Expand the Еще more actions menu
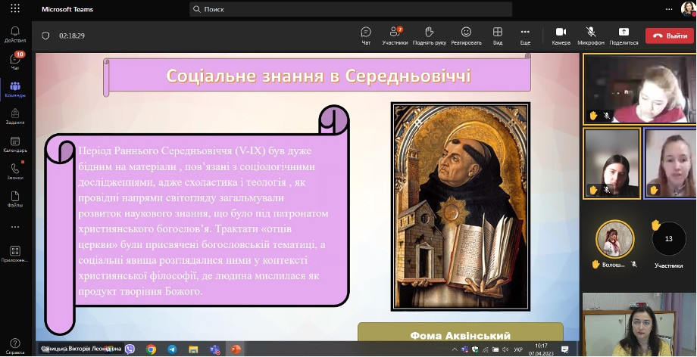The image size is (697, 357). [x=525, y=35]
